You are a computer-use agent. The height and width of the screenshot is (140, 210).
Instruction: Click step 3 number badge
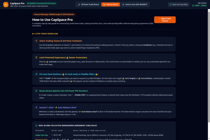pos(36,74)
